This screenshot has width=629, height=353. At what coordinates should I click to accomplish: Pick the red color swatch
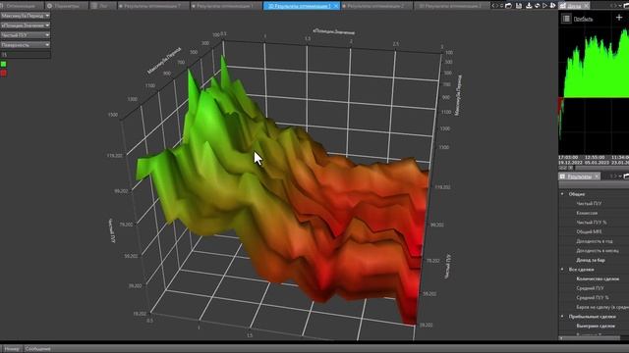(x=4, y=73)
